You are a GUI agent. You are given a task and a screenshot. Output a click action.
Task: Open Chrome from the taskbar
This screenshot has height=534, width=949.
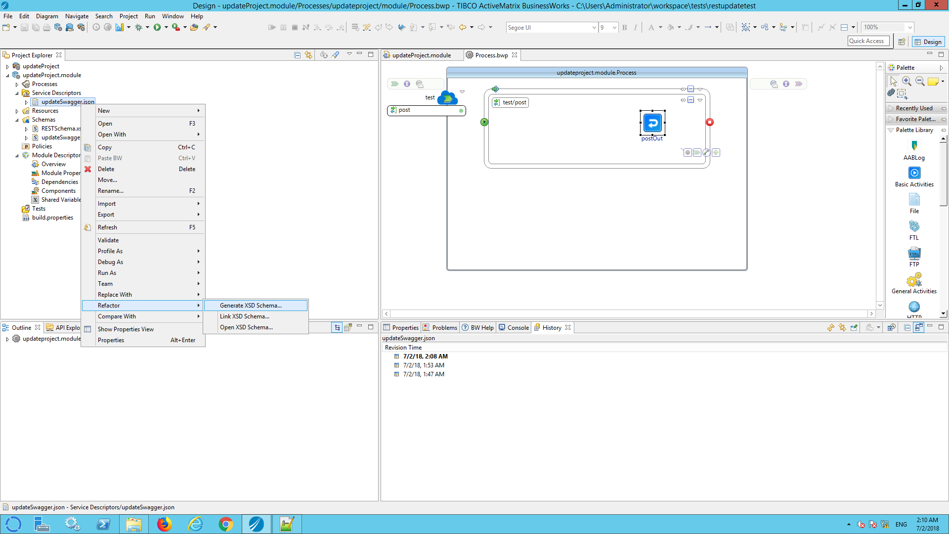coord(226,524)
